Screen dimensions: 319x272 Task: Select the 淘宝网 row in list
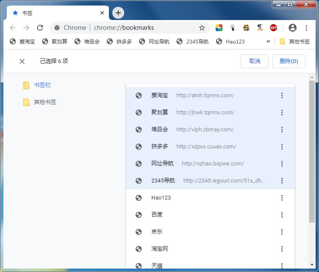pos(210,249)
